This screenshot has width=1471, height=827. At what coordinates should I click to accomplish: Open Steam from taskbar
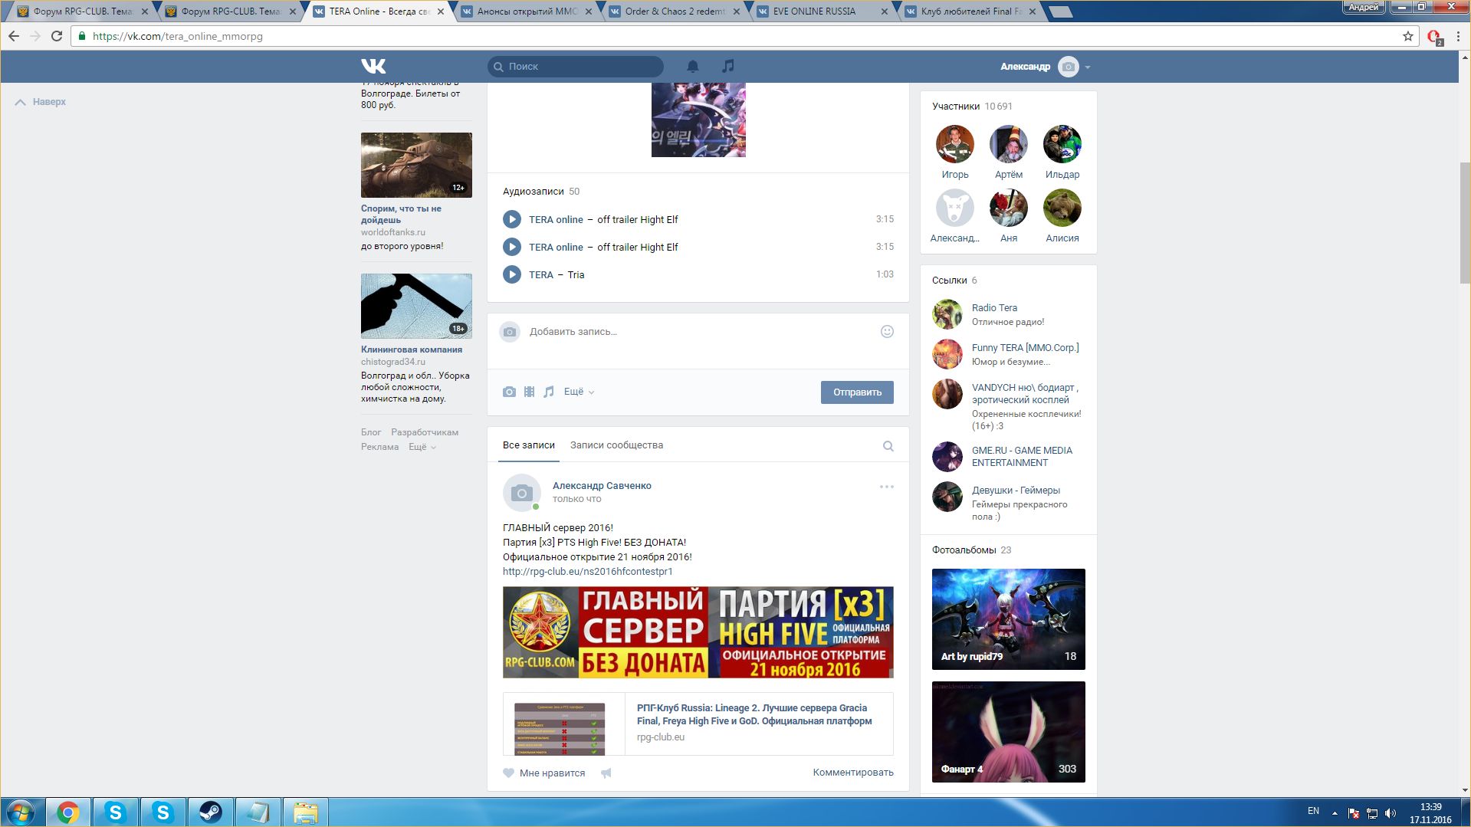coord(210,812)
